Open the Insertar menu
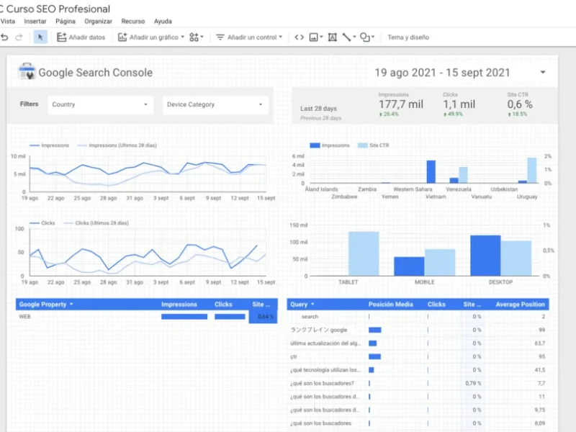This screenshot has height=432, width=576. click(x=35, y=22)
